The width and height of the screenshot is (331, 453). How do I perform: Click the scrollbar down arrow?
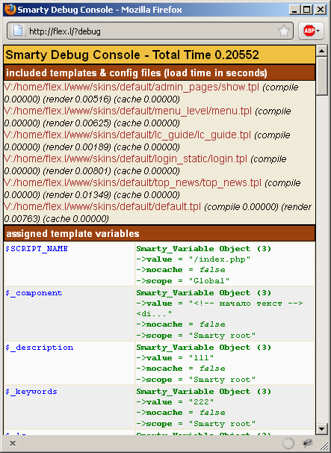click(x=321, y=428)
